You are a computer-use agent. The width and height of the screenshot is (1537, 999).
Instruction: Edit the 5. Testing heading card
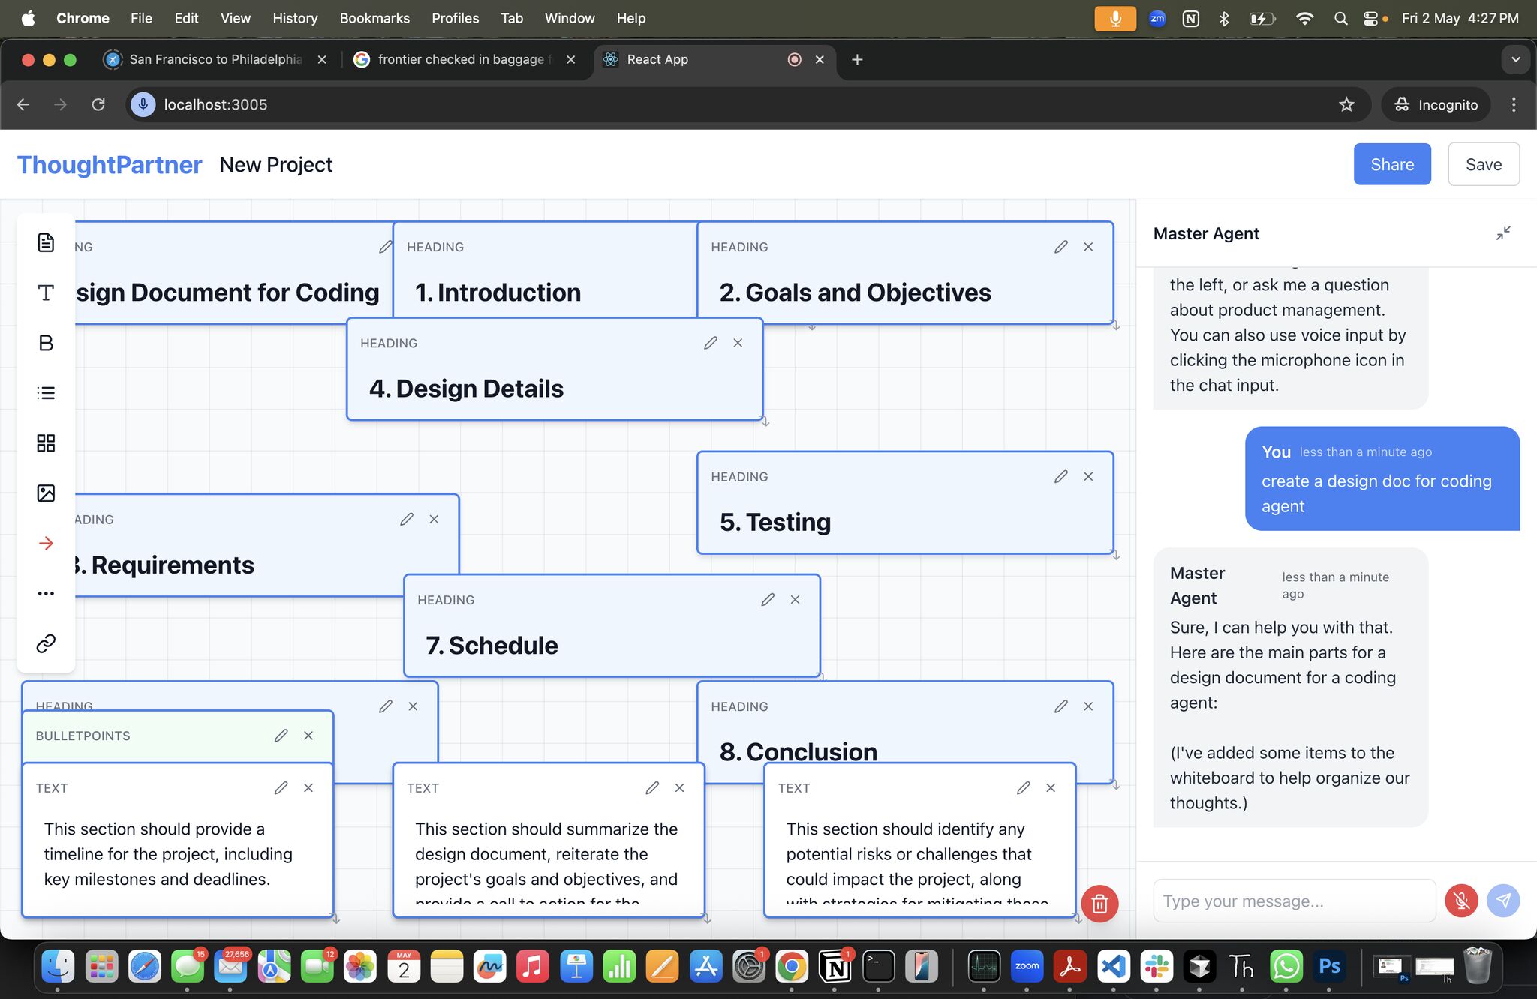point(1060,476)
